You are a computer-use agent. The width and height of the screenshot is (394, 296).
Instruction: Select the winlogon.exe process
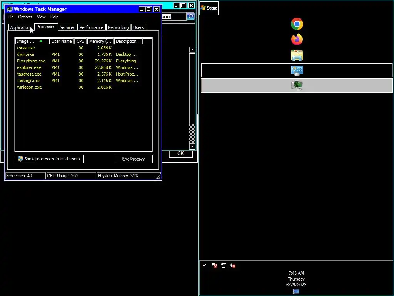[x=83, y=87]
